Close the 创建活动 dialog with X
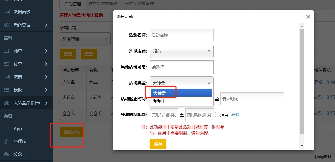The image size is (335, 162). tap(308, 17)
